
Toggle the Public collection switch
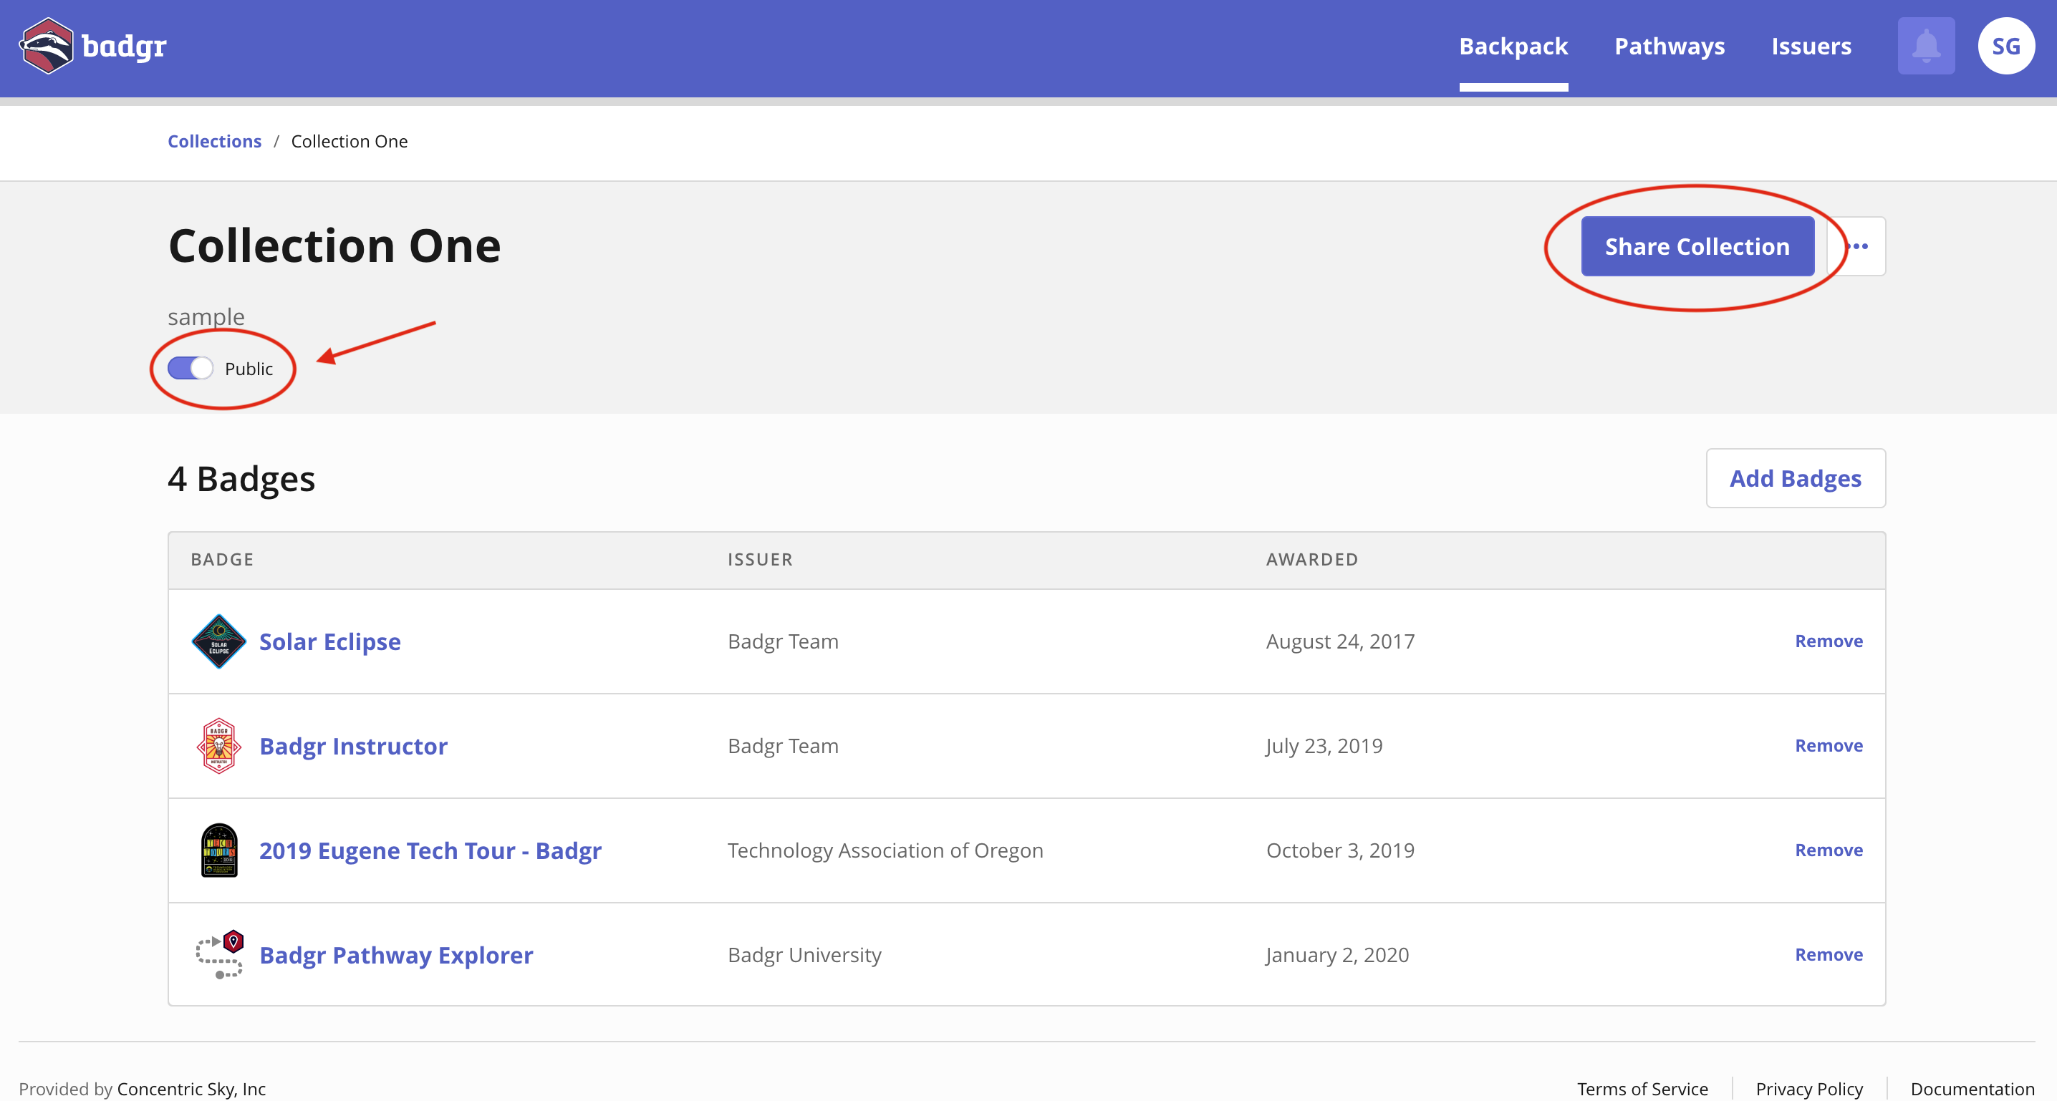coord(190,368)
